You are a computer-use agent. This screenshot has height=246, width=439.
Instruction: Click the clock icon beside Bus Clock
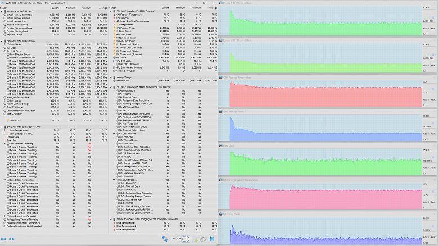5,48
